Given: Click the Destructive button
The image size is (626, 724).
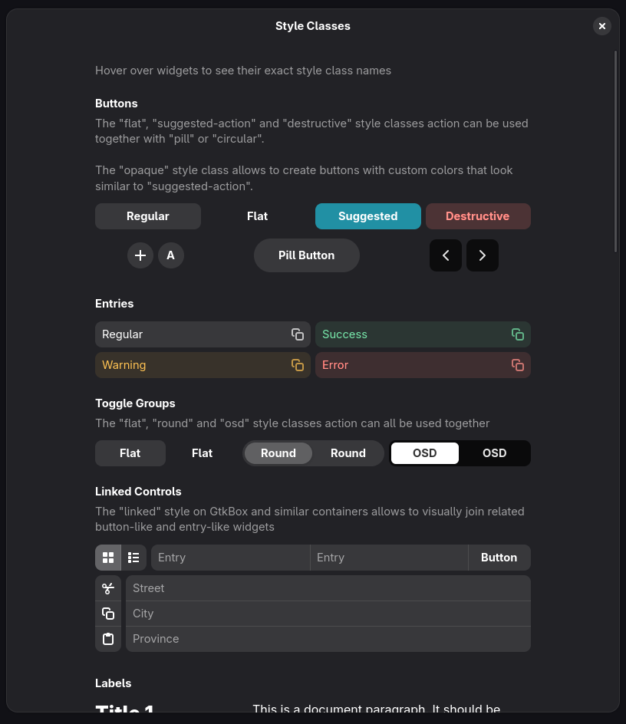Looking at the screenshot, I should [x=478, y=216].
